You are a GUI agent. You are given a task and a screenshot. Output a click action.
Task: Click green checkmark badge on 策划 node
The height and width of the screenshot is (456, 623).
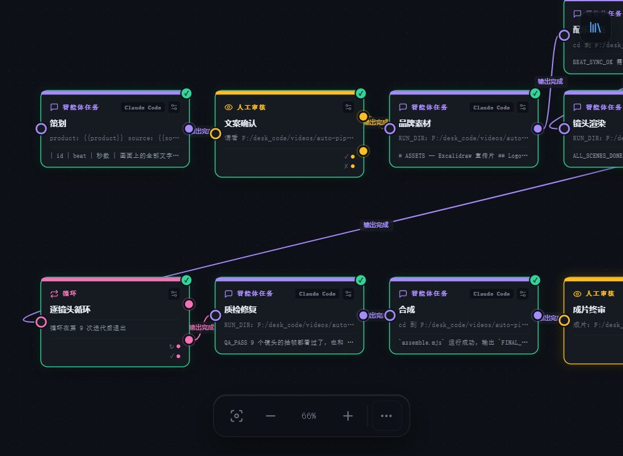click(186, 93)
